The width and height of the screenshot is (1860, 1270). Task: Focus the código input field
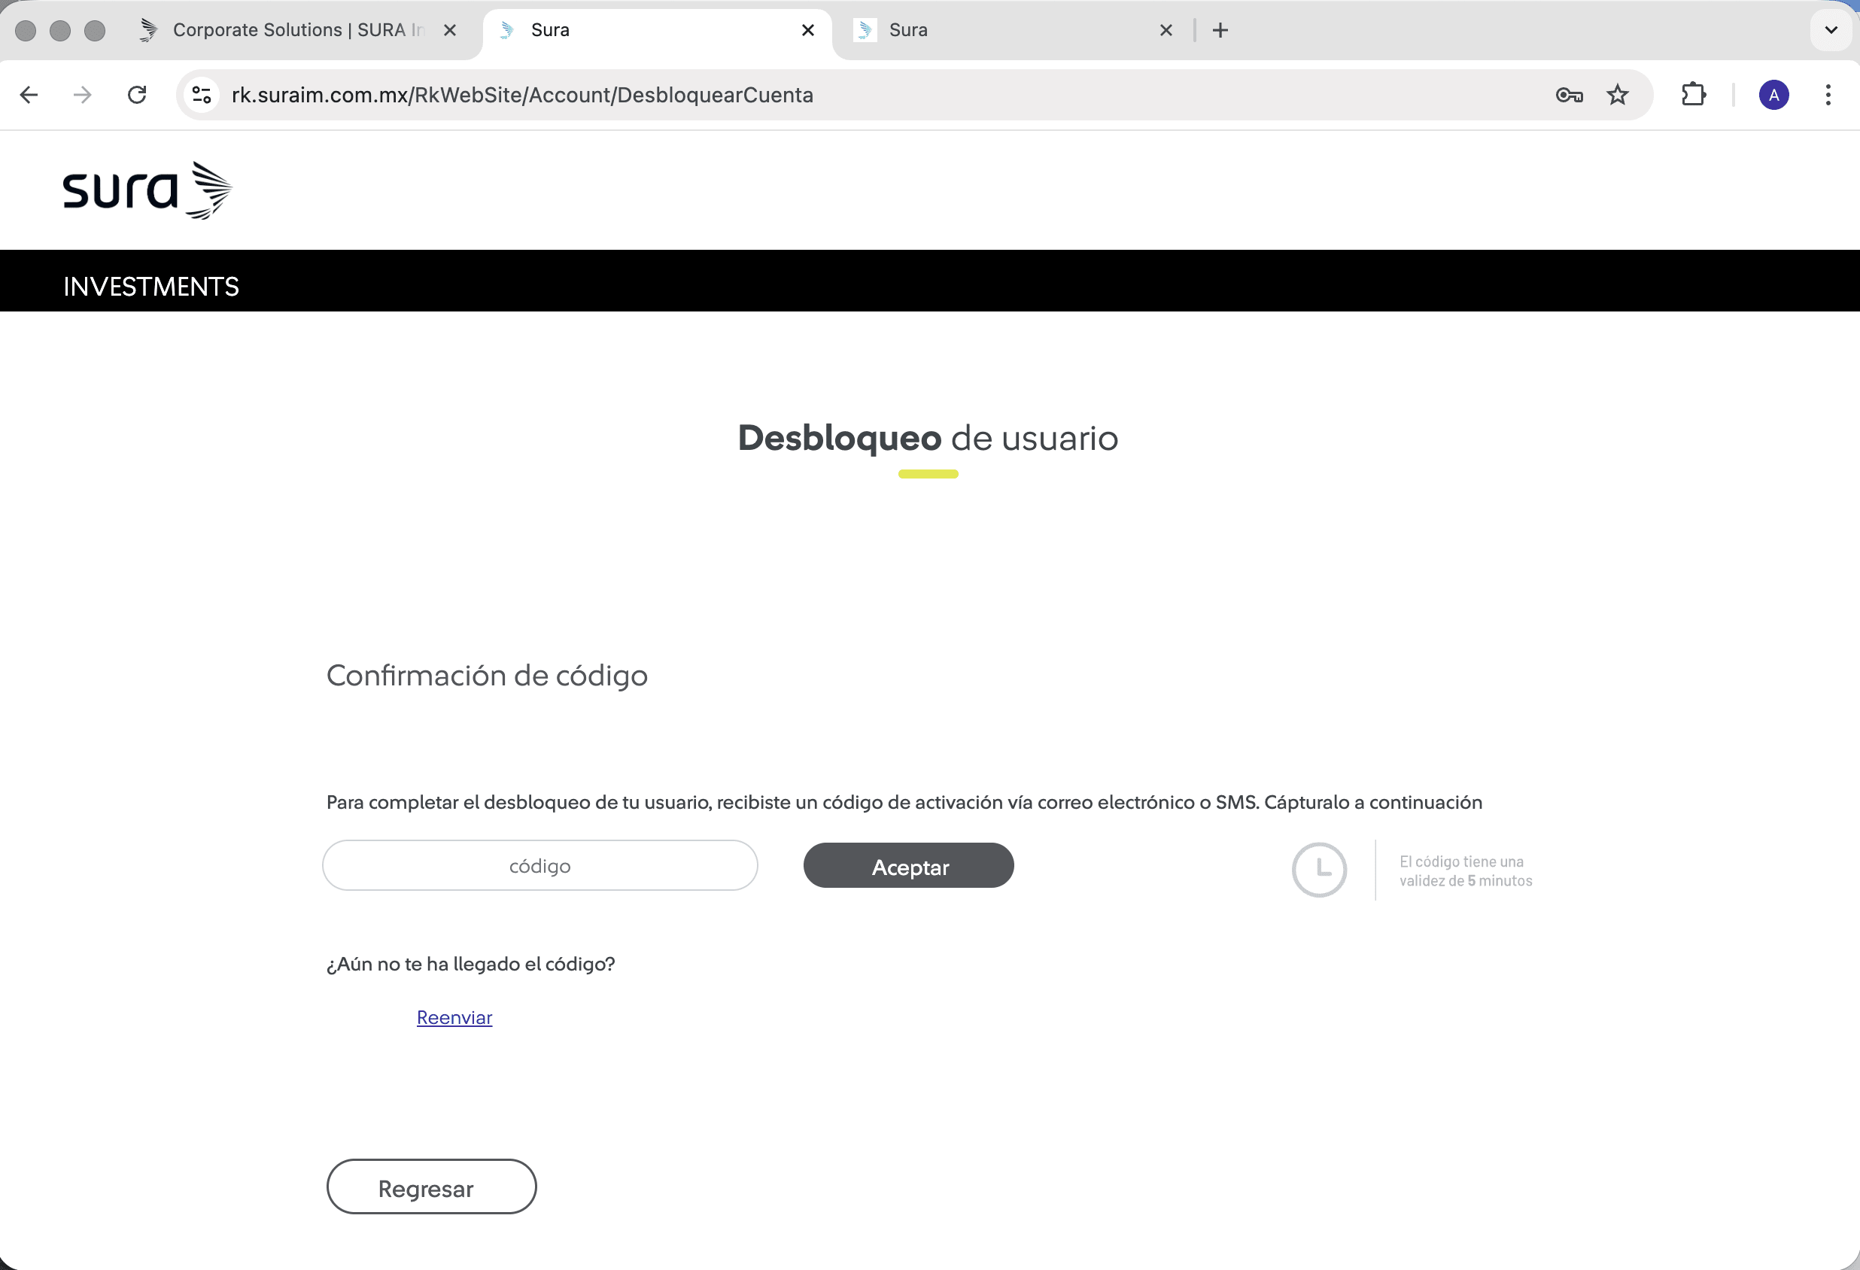539,865
